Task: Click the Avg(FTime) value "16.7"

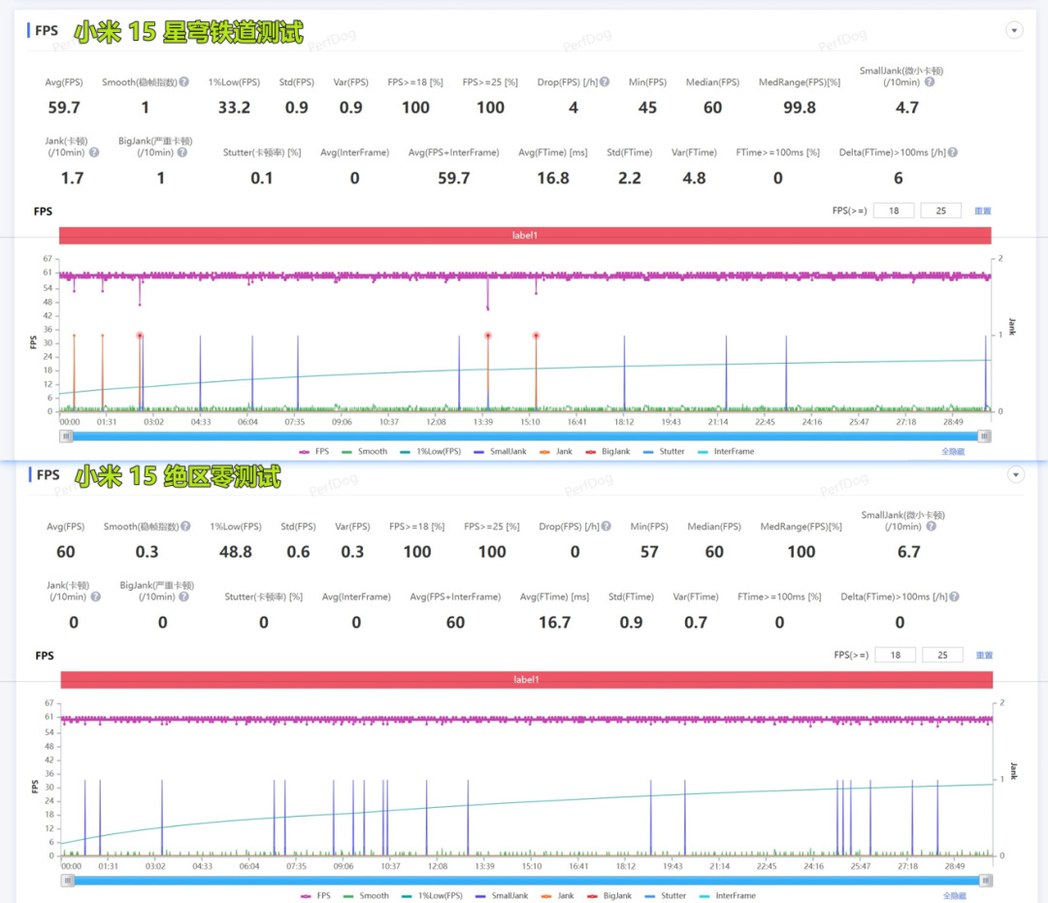Action: [555, 623]
